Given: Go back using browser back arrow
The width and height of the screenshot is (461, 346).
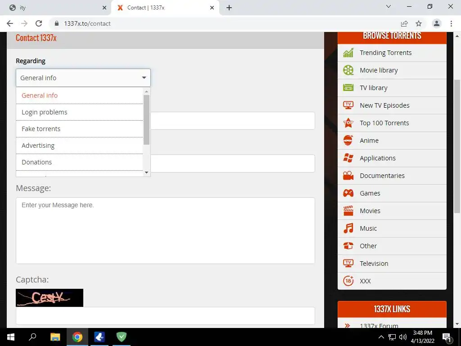Looking at the screenshot, I should coord(10,23).
